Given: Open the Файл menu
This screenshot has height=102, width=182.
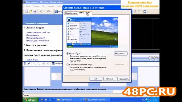Looking at the screenshot, I should pos(28,6).
